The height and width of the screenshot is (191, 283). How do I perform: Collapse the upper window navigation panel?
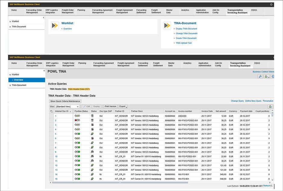coord(43,17)
